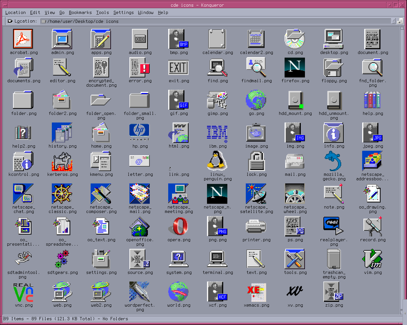Click the vnc.png icon
Screen dimensions: 407x325
pyautogui.click(x=23, y=292)
